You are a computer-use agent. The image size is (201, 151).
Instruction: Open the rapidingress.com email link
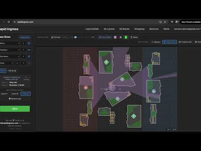(x=9, y=123)
